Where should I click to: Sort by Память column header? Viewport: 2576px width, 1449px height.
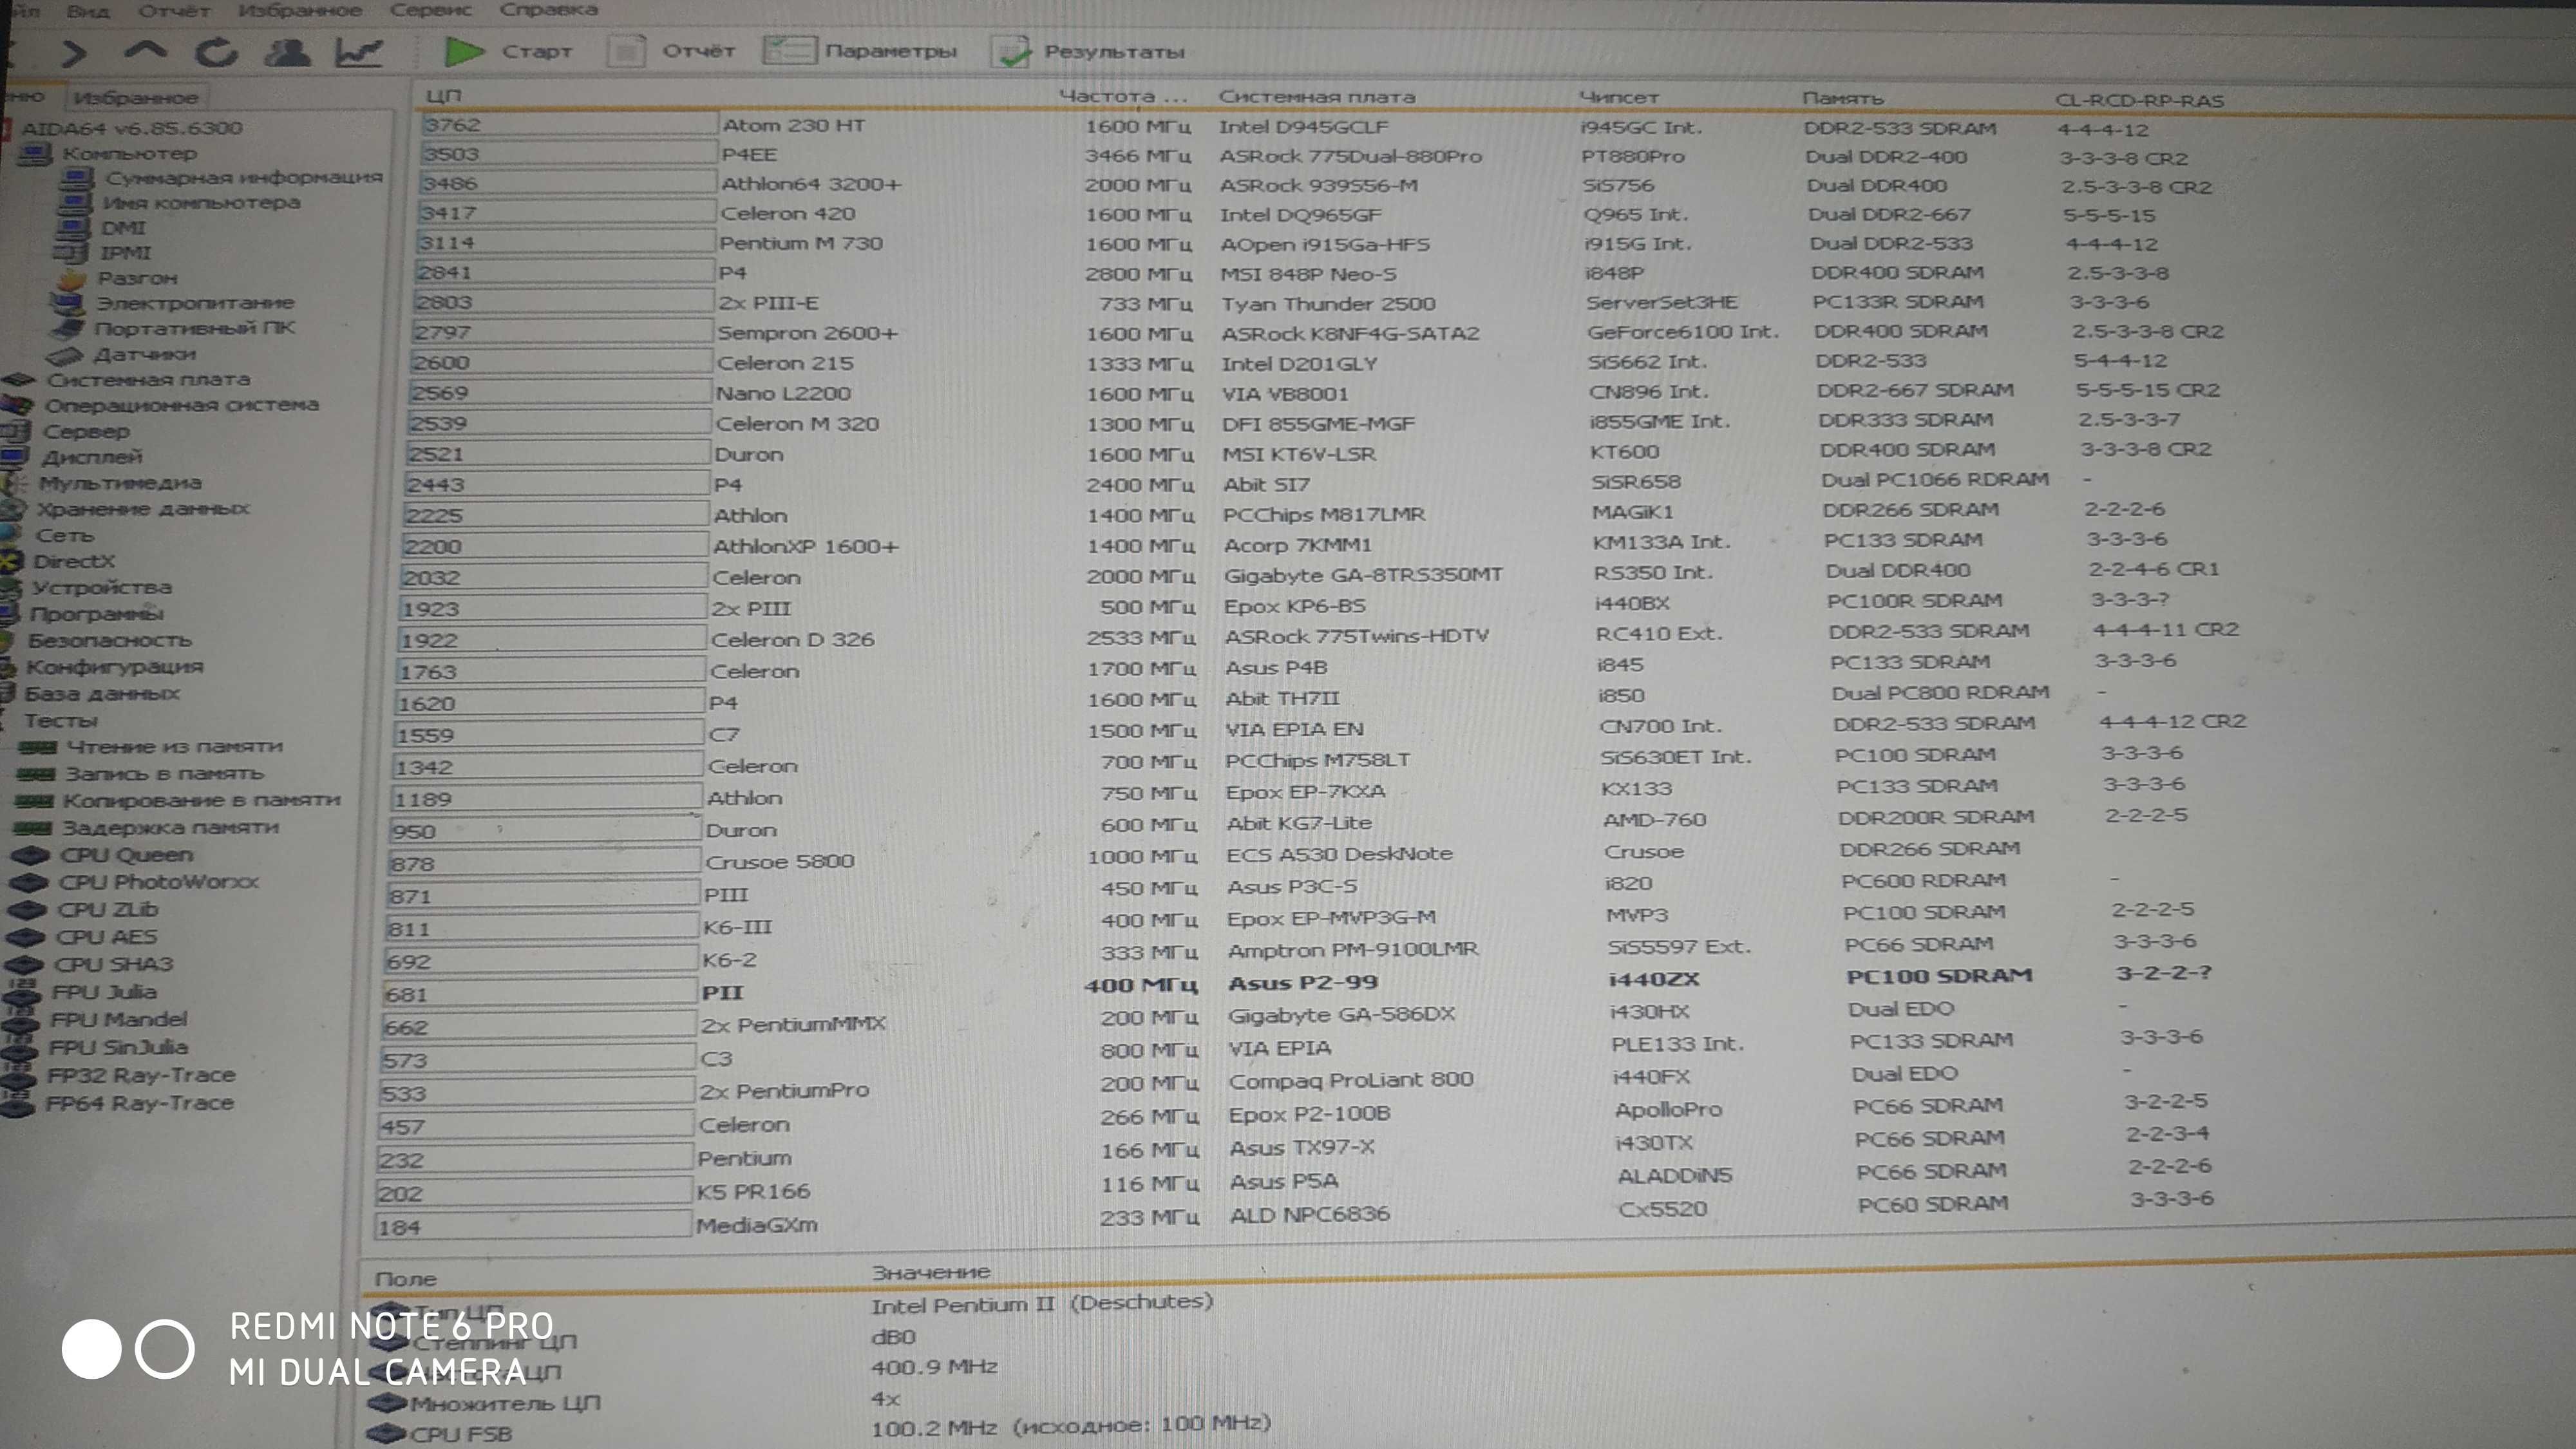tap(1843, 98)
